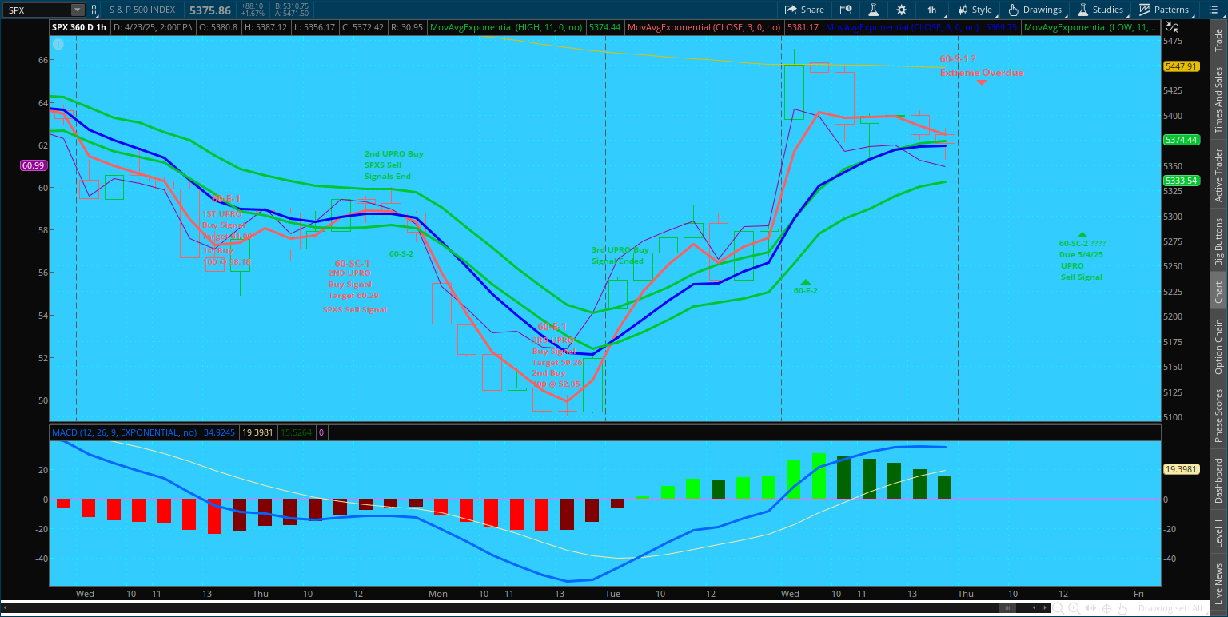Click the zoom in magnifier icon
Image resolution: width=1228 pixels, height=617 pixels.
(x=1074, y=609)
